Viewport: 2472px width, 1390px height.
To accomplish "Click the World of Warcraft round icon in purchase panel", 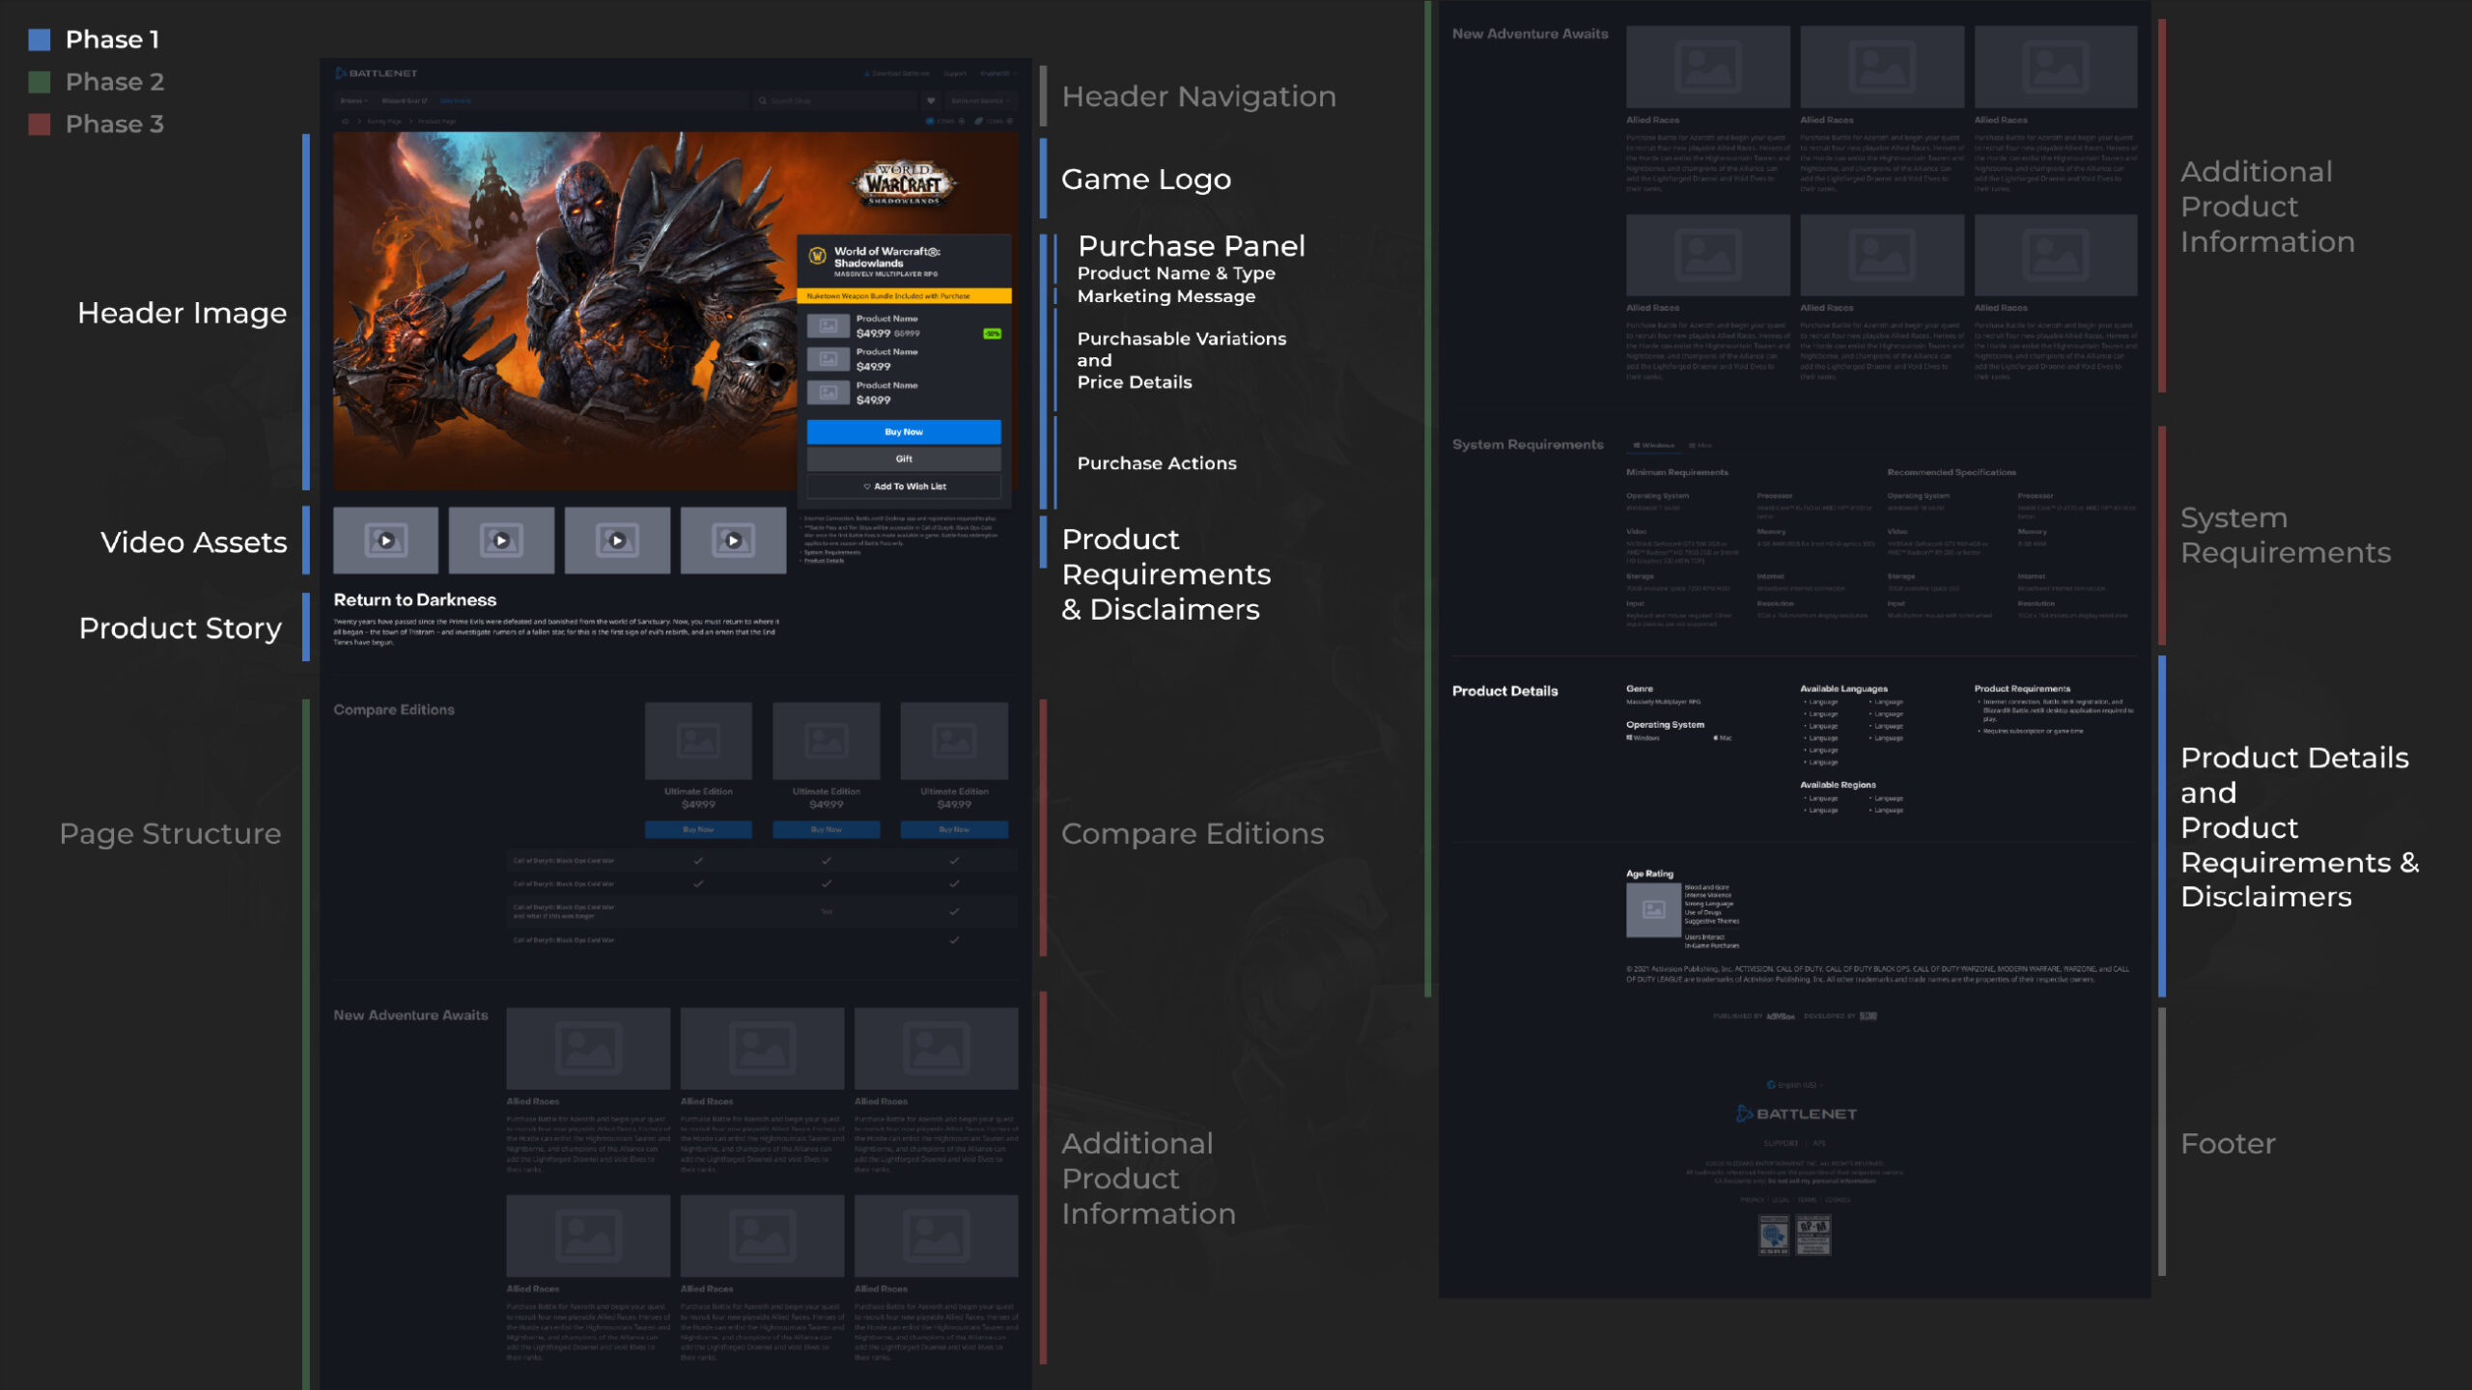I will (817, 257).
